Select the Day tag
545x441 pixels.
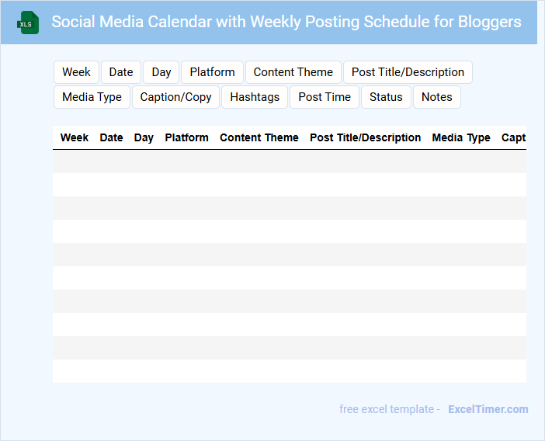coord(161,72)
